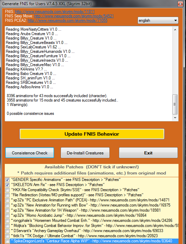Viewport: 186px width, 244px height.
Task: Click 'Reading Anubs Creature V1.0' line
Action: [x=32, y=34]
